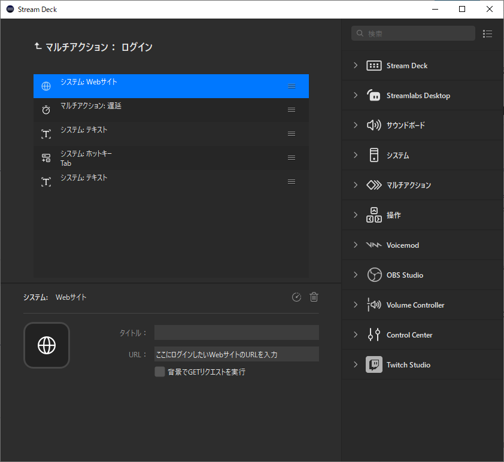Click the Twitch Studio logo icon
The image size is (504, 462).
coord(374,364)
